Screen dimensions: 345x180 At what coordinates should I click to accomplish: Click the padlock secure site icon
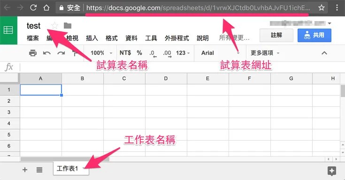(61, 8)
